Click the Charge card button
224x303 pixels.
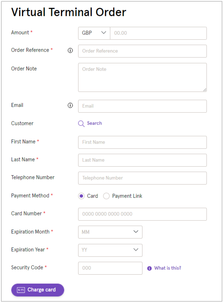[x=38, y=290]
